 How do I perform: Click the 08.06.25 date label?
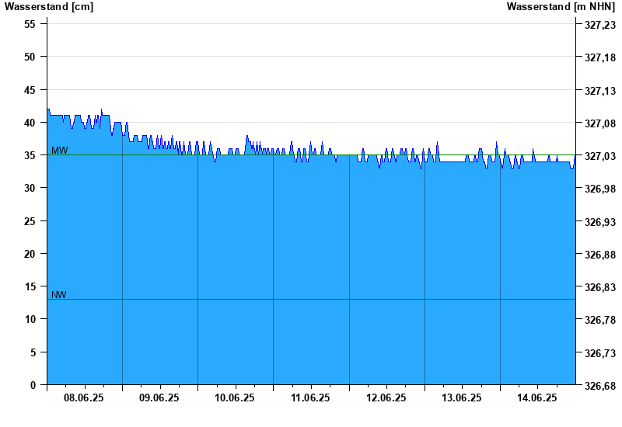click(x=84, y=397)
